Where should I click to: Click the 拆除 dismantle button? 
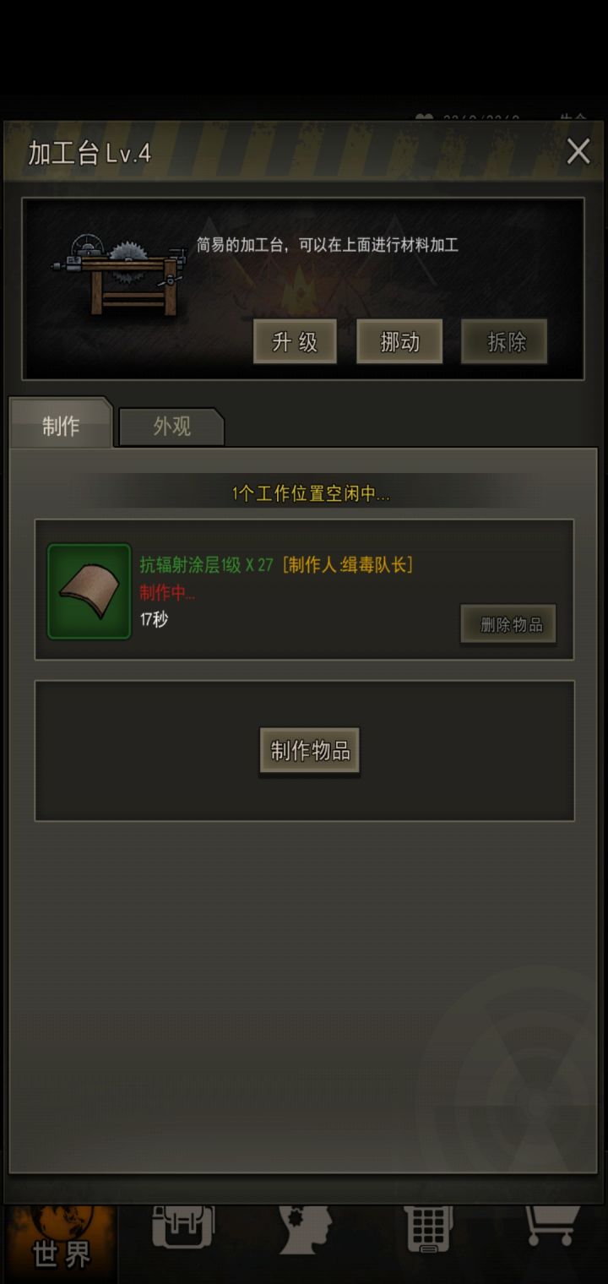click(504, 341)
